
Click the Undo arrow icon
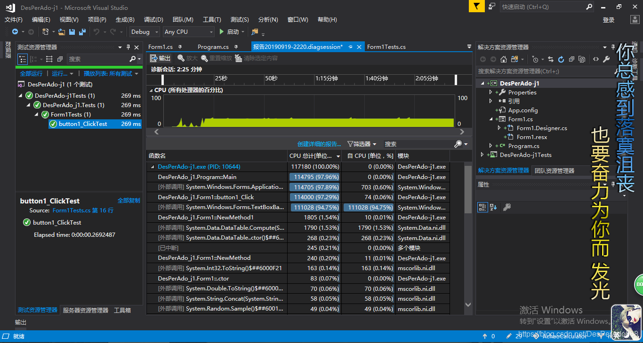[x=96, y=31]
